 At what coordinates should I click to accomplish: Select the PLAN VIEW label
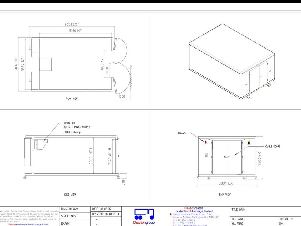pyautogui.click(x=72, y=99)
